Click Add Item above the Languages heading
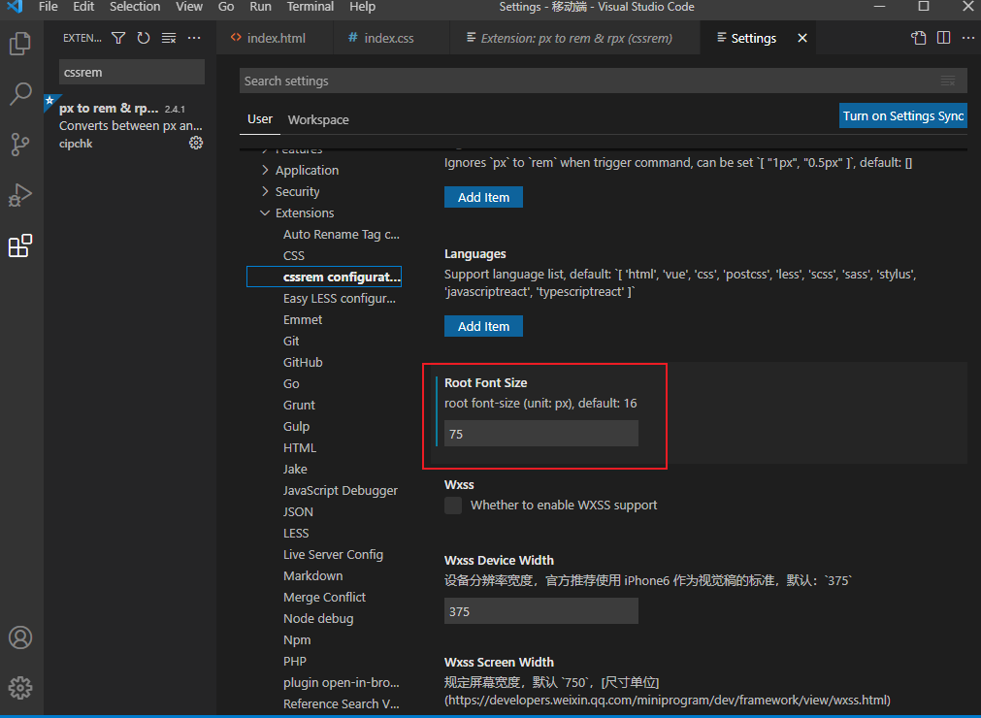Screen dimensions: 981x718 tap(483, 197)
